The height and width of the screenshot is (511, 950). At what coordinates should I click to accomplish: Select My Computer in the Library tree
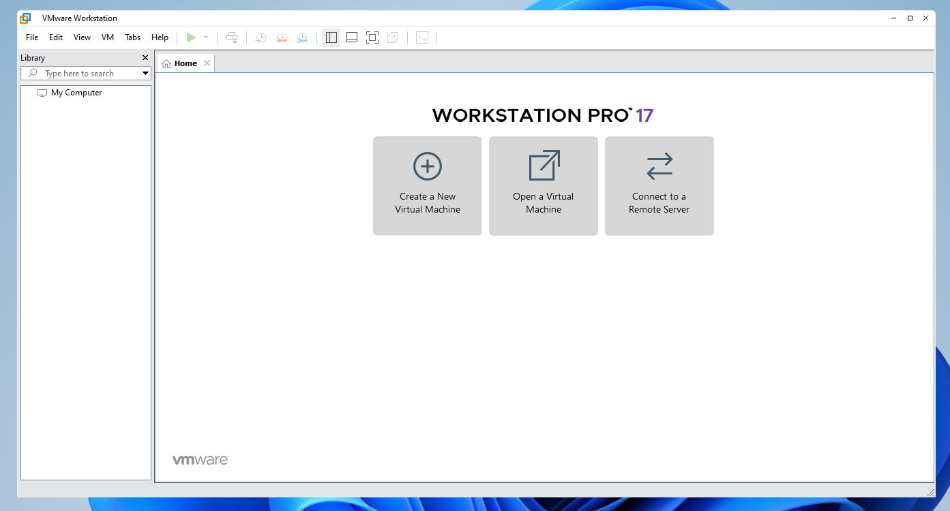pos(75,92)
